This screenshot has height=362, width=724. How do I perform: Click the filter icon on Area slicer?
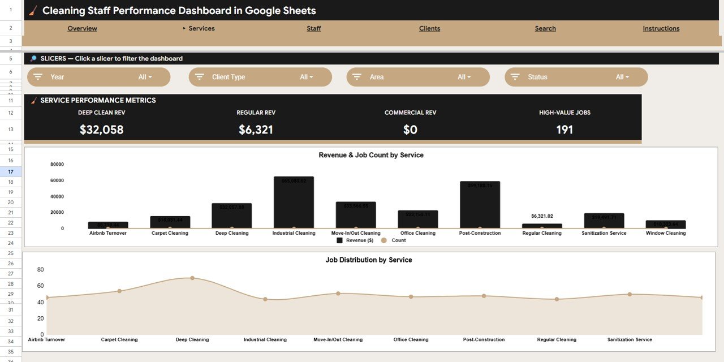(x=357, y=77)
